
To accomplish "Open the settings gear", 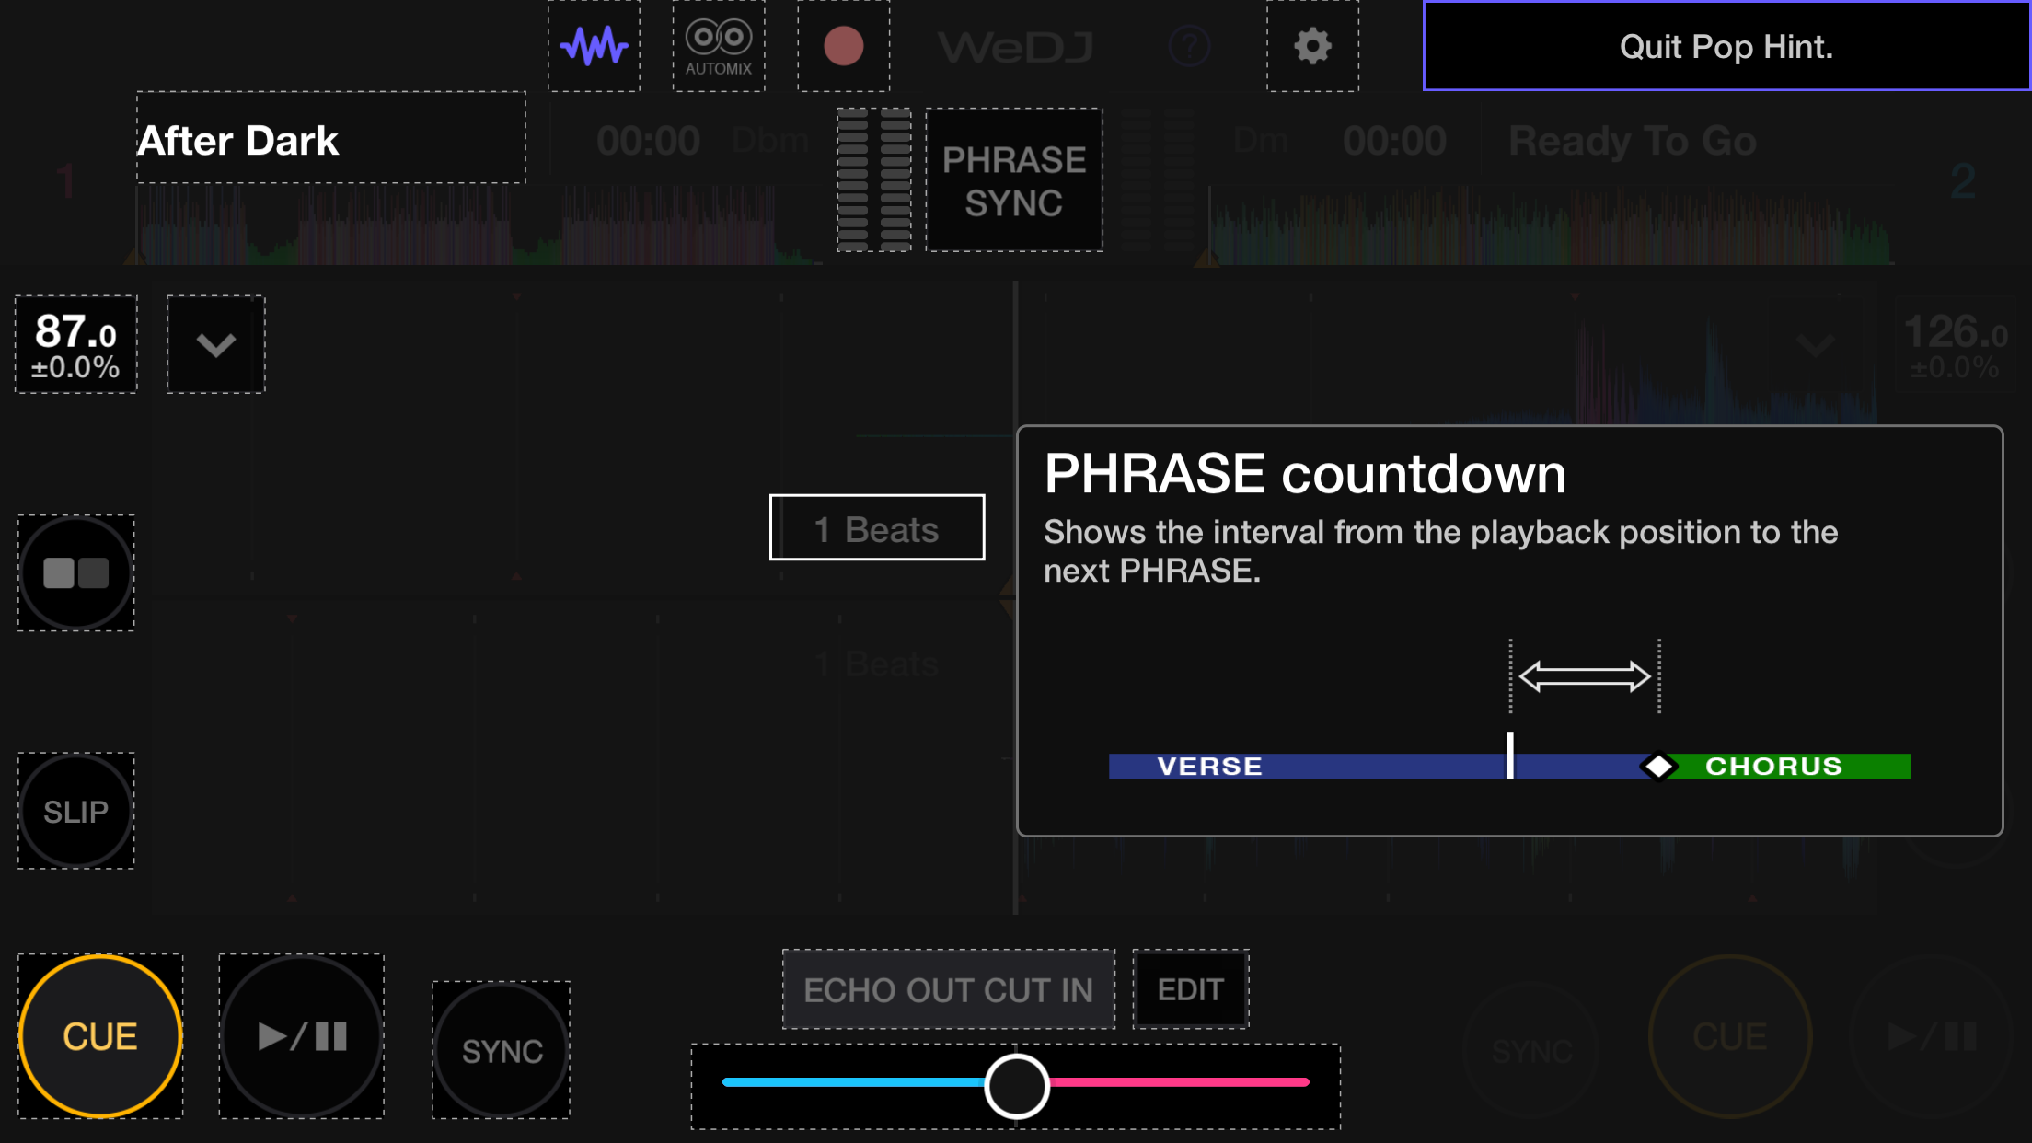I will click(1312, 46).
